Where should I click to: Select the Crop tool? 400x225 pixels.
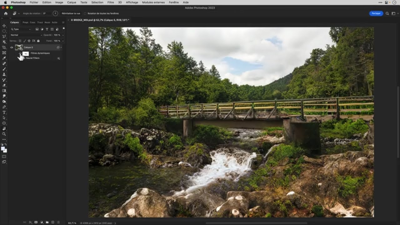(x=4, y=47)
